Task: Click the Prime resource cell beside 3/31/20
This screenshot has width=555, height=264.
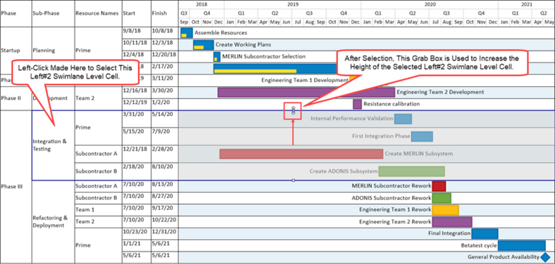Action: pos(98,128)
